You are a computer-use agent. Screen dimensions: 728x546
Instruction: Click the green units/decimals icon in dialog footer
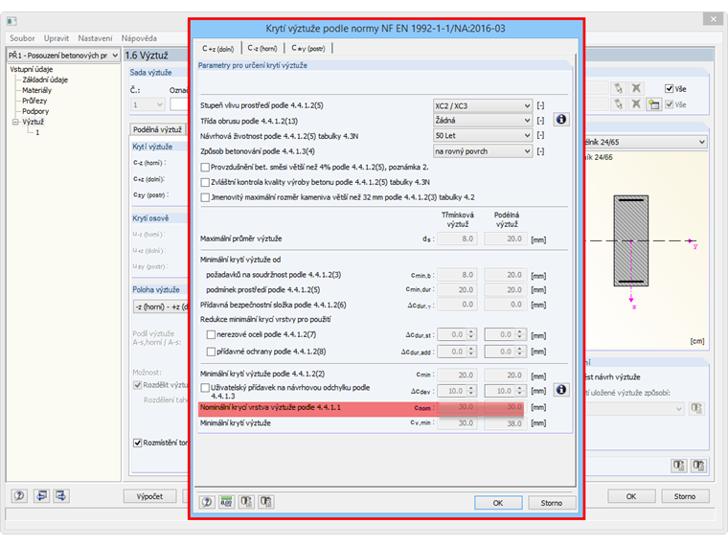(x=227, y=502)
